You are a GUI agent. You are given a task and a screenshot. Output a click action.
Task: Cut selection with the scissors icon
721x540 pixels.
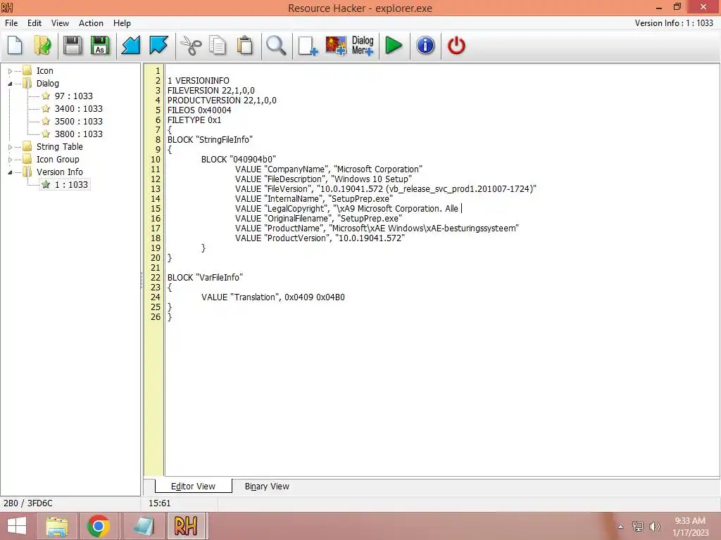(x=190, y=46)
